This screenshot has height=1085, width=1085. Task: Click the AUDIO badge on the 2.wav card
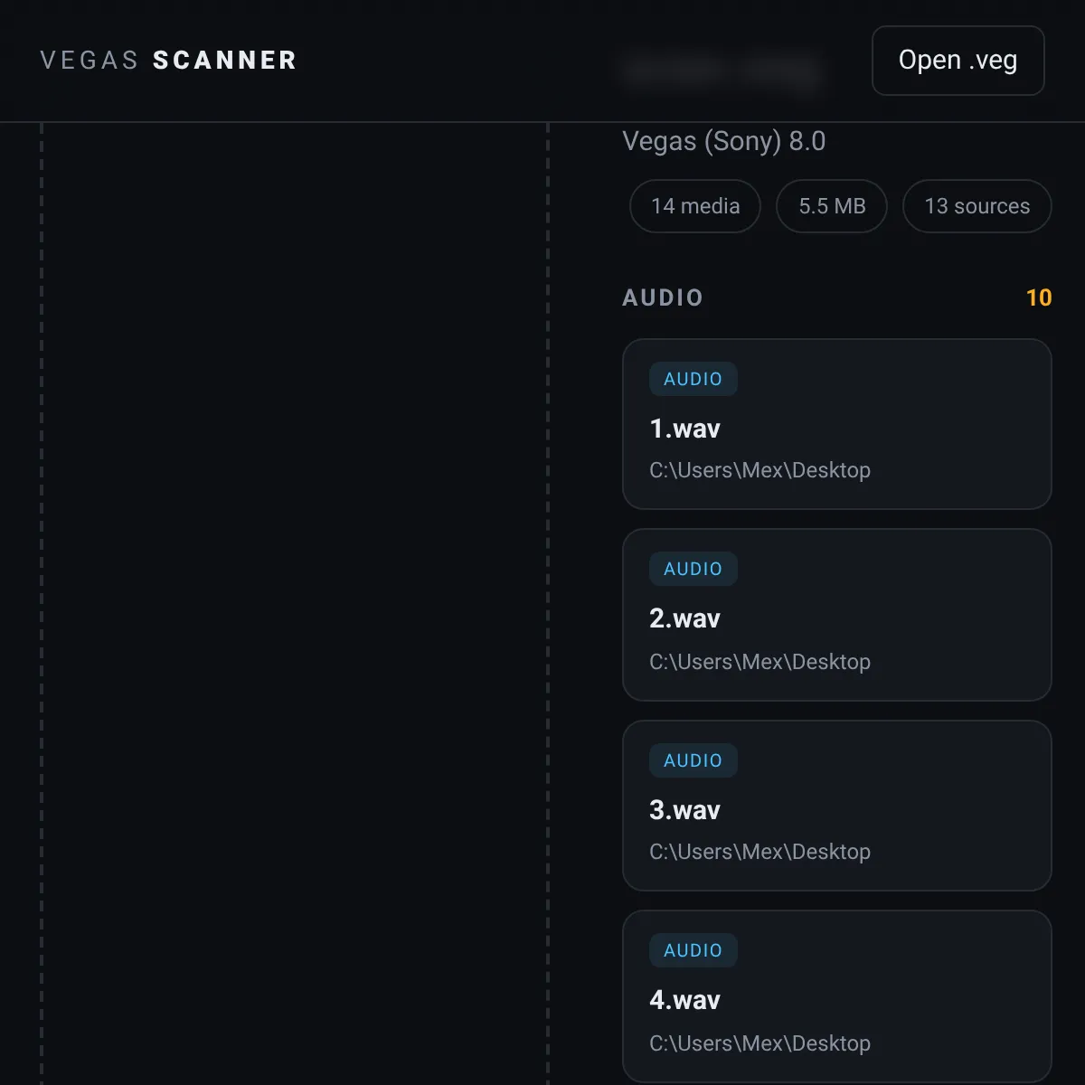coord(693,569)
